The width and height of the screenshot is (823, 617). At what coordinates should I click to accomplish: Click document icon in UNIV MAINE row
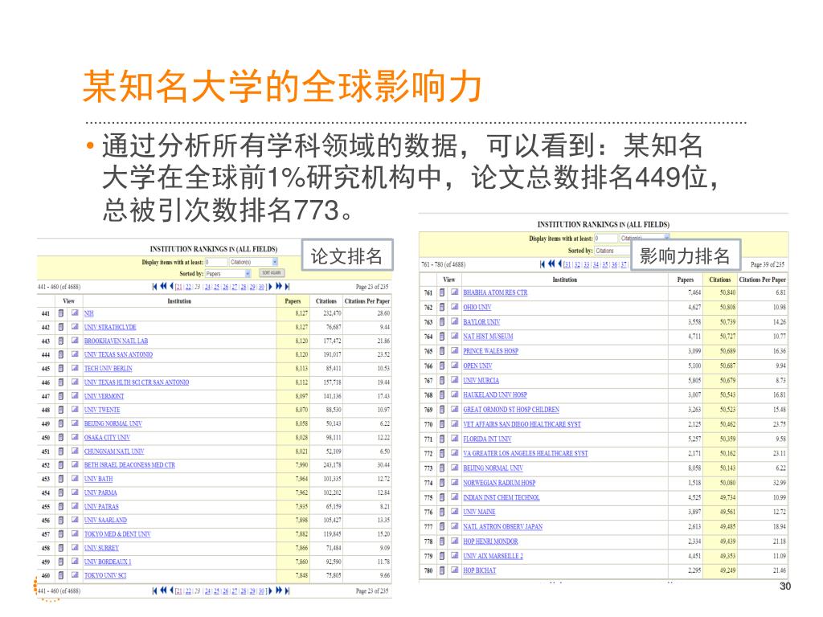(x=442, y=512)
